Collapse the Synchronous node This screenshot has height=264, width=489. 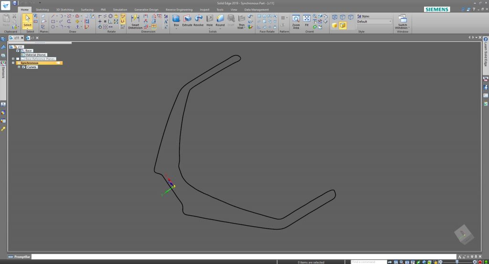(x=13, y=63)
